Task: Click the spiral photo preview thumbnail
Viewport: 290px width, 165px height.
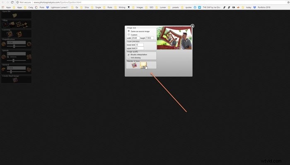Action: [174, 38]
